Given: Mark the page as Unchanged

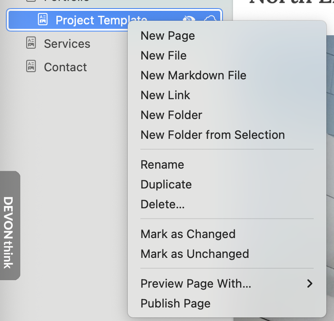Looking at the screenshot, I should pyautogui.click(x=195, y=254).
